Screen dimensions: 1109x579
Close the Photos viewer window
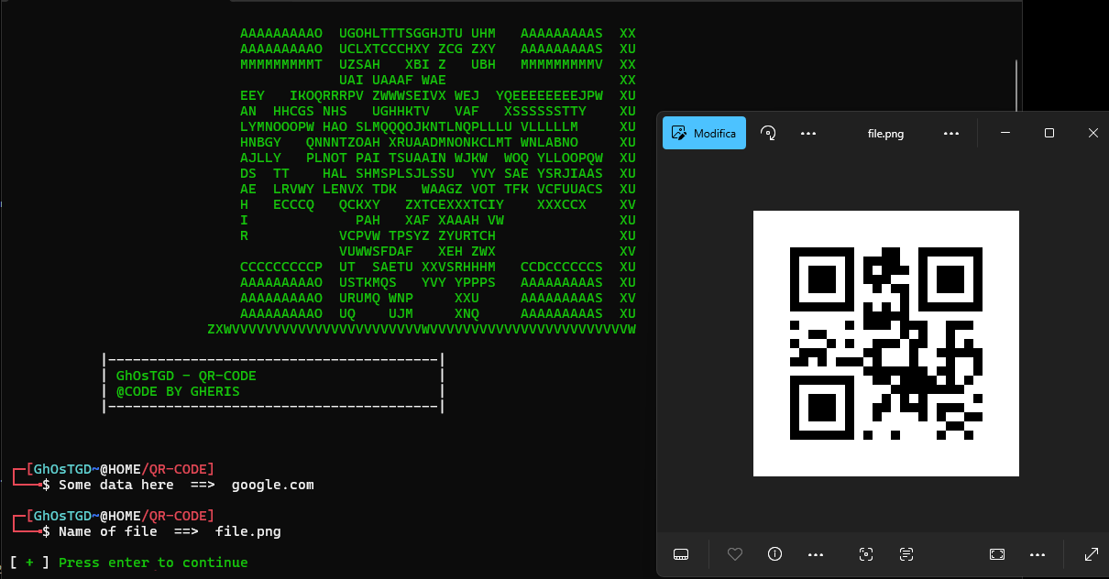1093,133
